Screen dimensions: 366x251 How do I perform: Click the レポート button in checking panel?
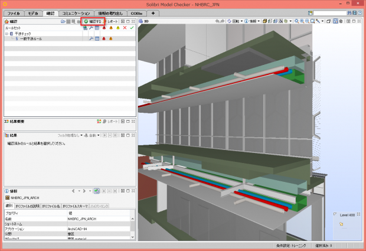point(112,21)
